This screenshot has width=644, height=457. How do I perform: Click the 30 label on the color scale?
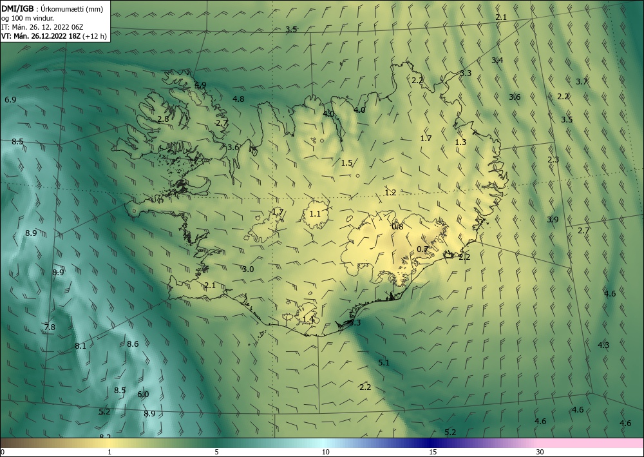[540, 452]
